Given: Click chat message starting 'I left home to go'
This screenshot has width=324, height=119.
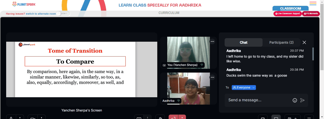Looking at the screenshot, I should [265, 59].
